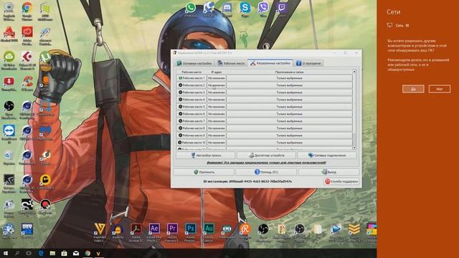Screen dimensions: 459x258
Task: Open Помощь (F1) help
Action: coord(266,172)
